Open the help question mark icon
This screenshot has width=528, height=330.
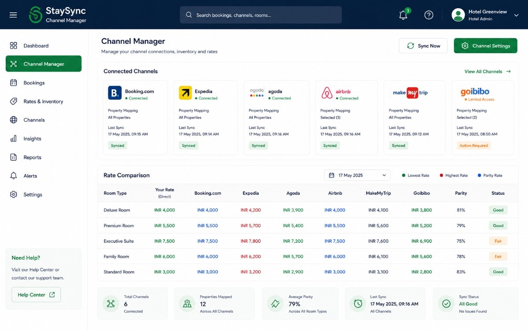tap(429, 15)
